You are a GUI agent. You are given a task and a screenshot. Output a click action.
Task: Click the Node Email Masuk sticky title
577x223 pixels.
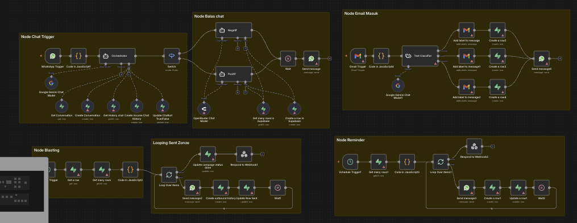pos(361,13)
